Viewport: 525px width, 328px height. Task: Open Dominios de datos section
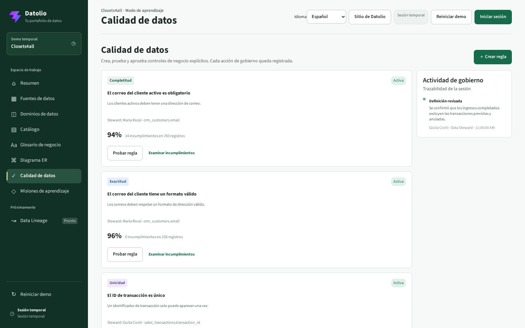[x=44, y=114]
